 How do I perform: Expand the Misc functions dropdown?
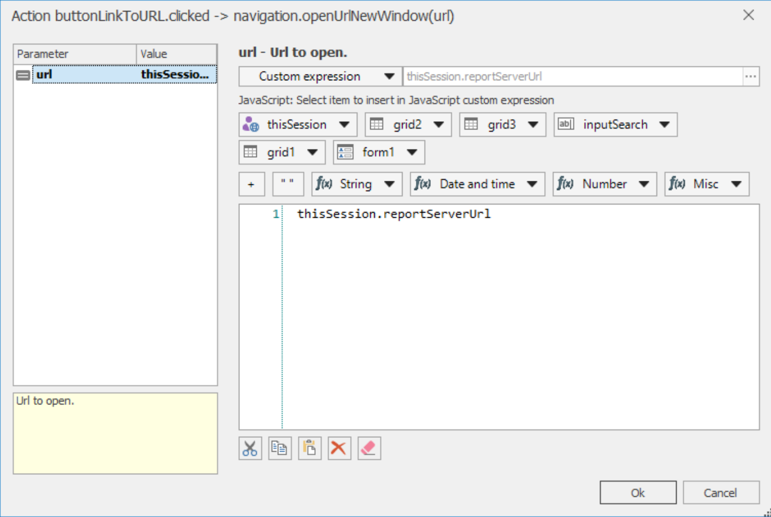[706, 184]
